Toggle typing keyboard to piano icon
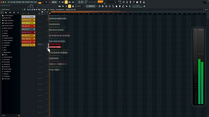209x117 pixels. coord(59,6)
